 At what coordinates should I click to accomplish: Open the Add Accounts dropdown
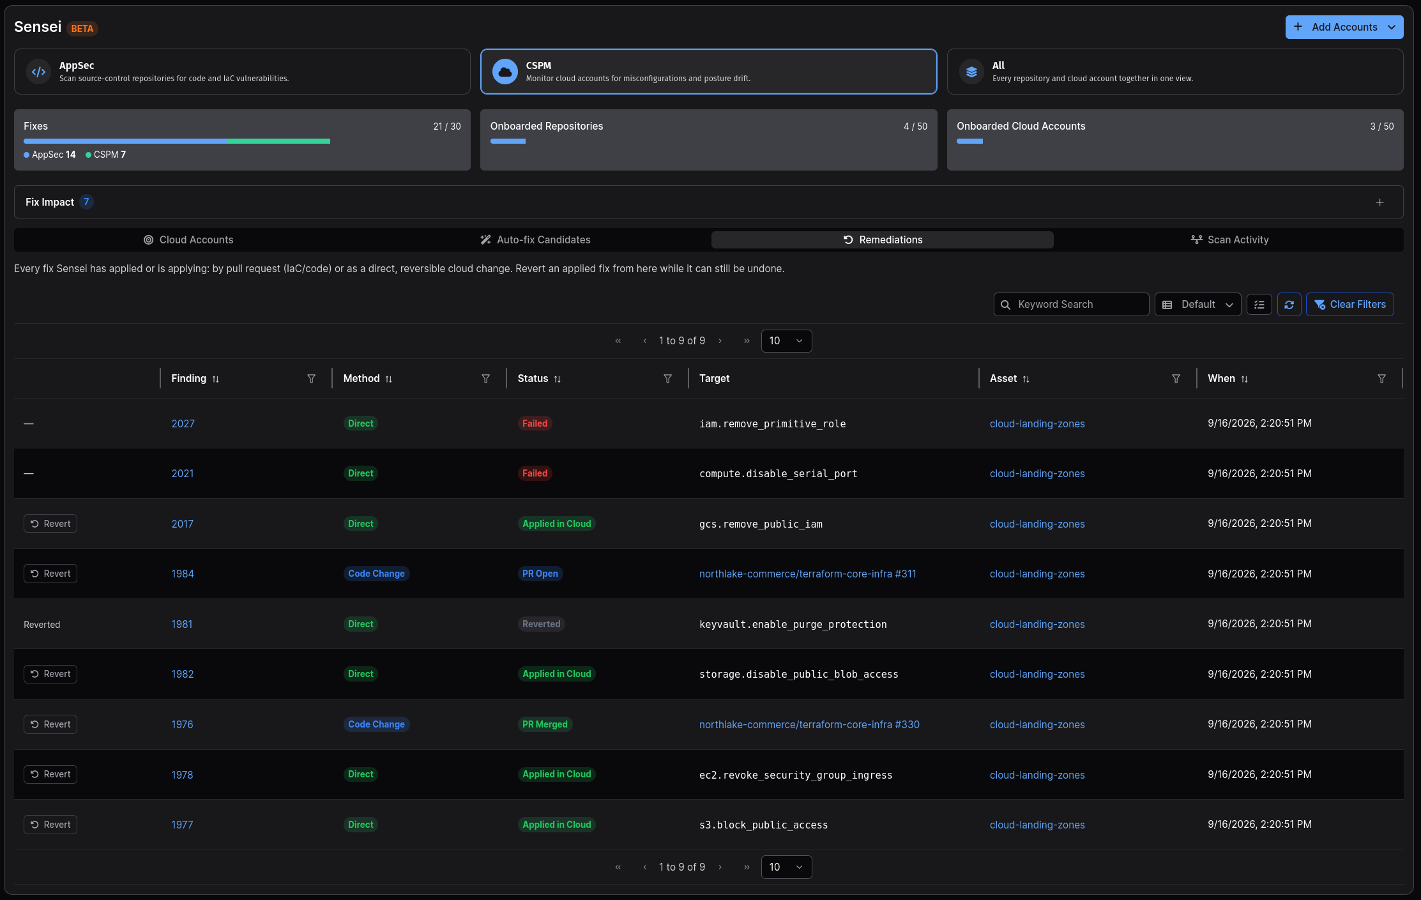pos(1344,27)
